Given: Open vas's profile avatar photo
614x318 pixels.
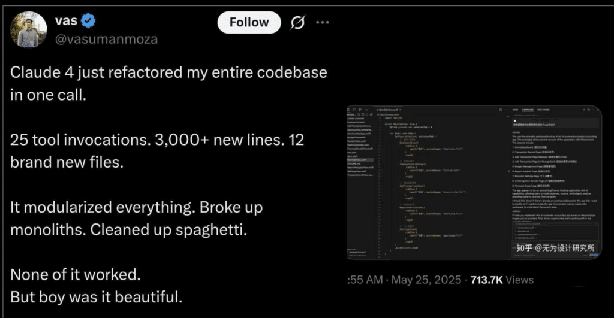Looking at the screenshot, I should point(29,29).
